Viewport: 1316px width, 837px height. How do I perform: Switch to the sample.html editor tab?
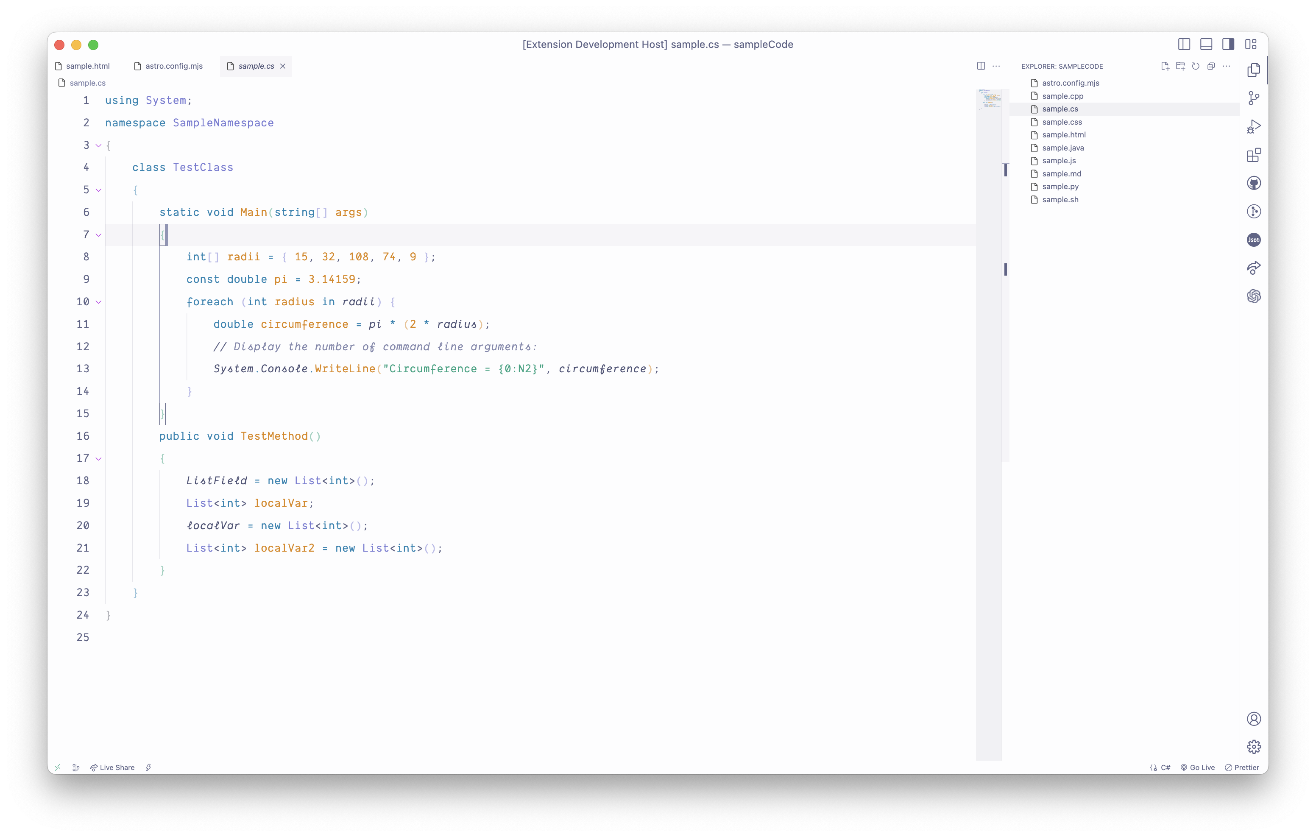click(x=87, y=66)
